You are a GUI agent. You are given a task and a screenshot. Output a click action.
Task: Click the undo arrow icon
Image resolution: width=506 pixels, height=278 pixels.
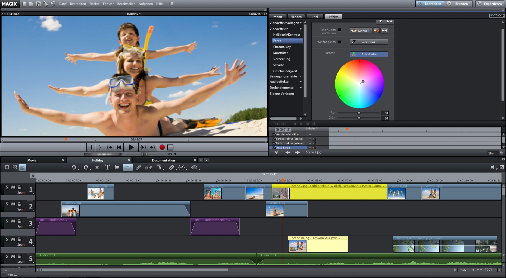pos(74,167)
